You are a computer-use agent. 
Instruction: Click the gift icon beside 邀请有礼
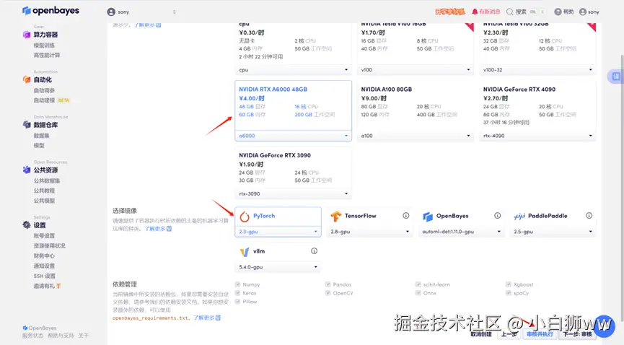(58, 286)
